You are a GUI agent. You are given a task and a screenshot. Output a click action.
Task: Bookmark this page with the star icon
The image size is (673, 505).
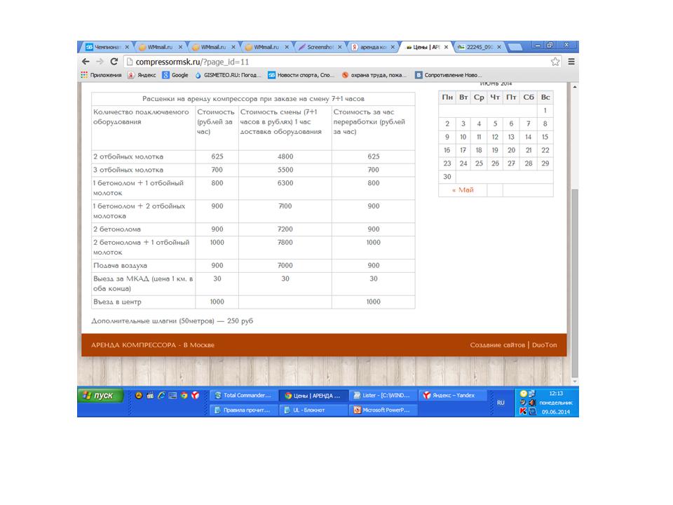[555, 62]
